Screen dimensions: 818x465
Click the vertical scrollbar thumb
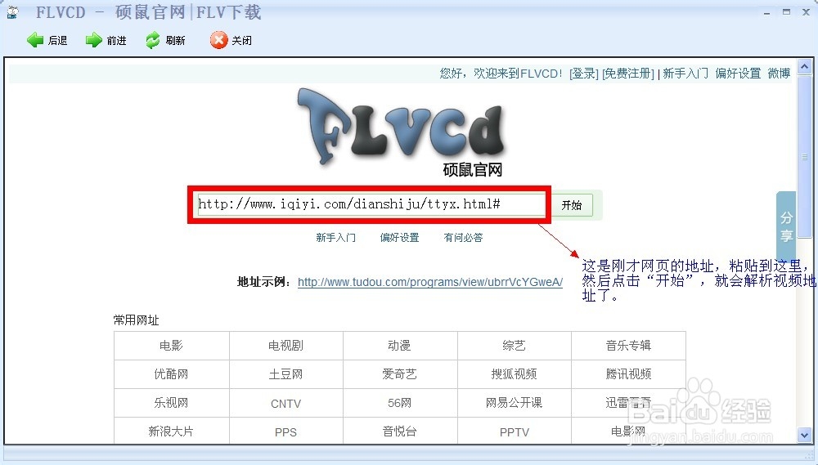point(804,156)
